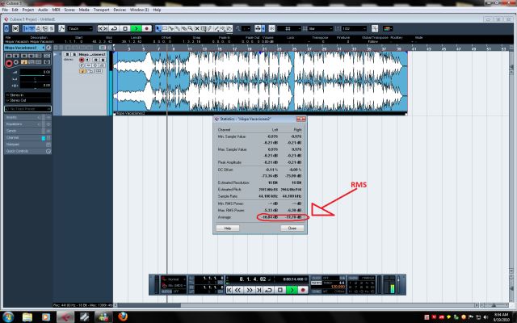Open Windows Start menu
The image size is (517, 323).
(7, 317)
